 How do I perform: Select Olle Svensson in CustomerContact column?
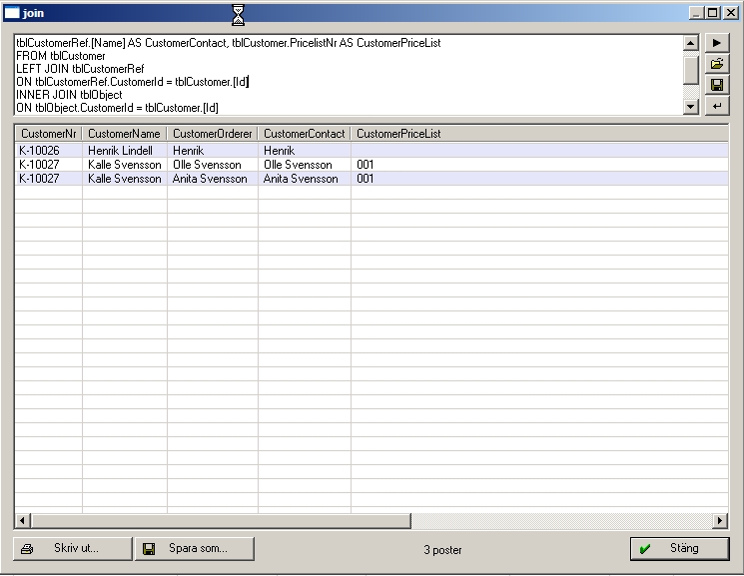[305, 165]
